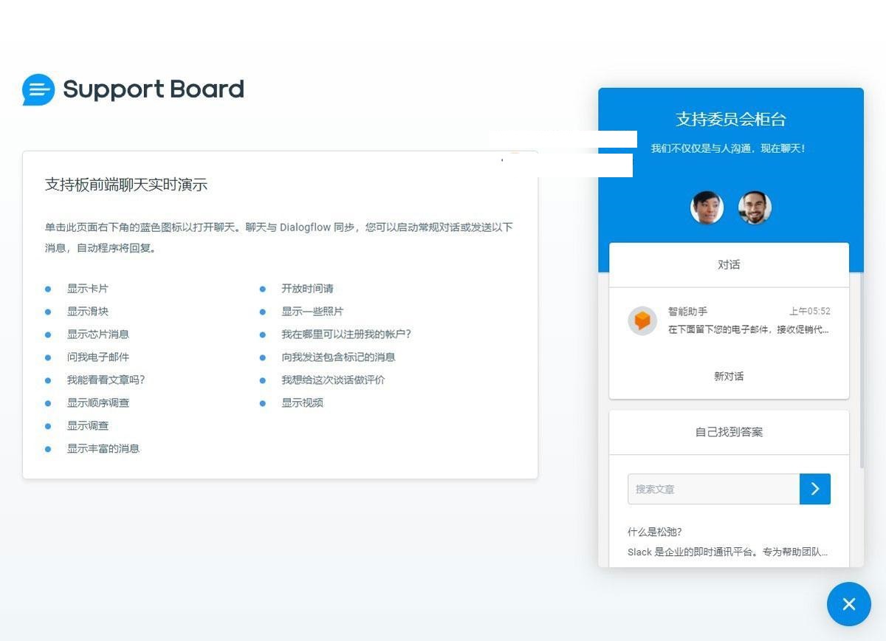Click the 我想给这次谈话做评价 link

pyautogui.click(x=332, y=380)
